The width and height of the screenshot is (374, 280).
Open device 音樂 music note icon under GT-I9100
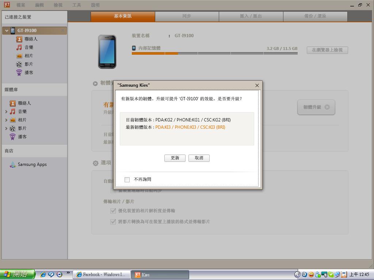tap(19, 47)
